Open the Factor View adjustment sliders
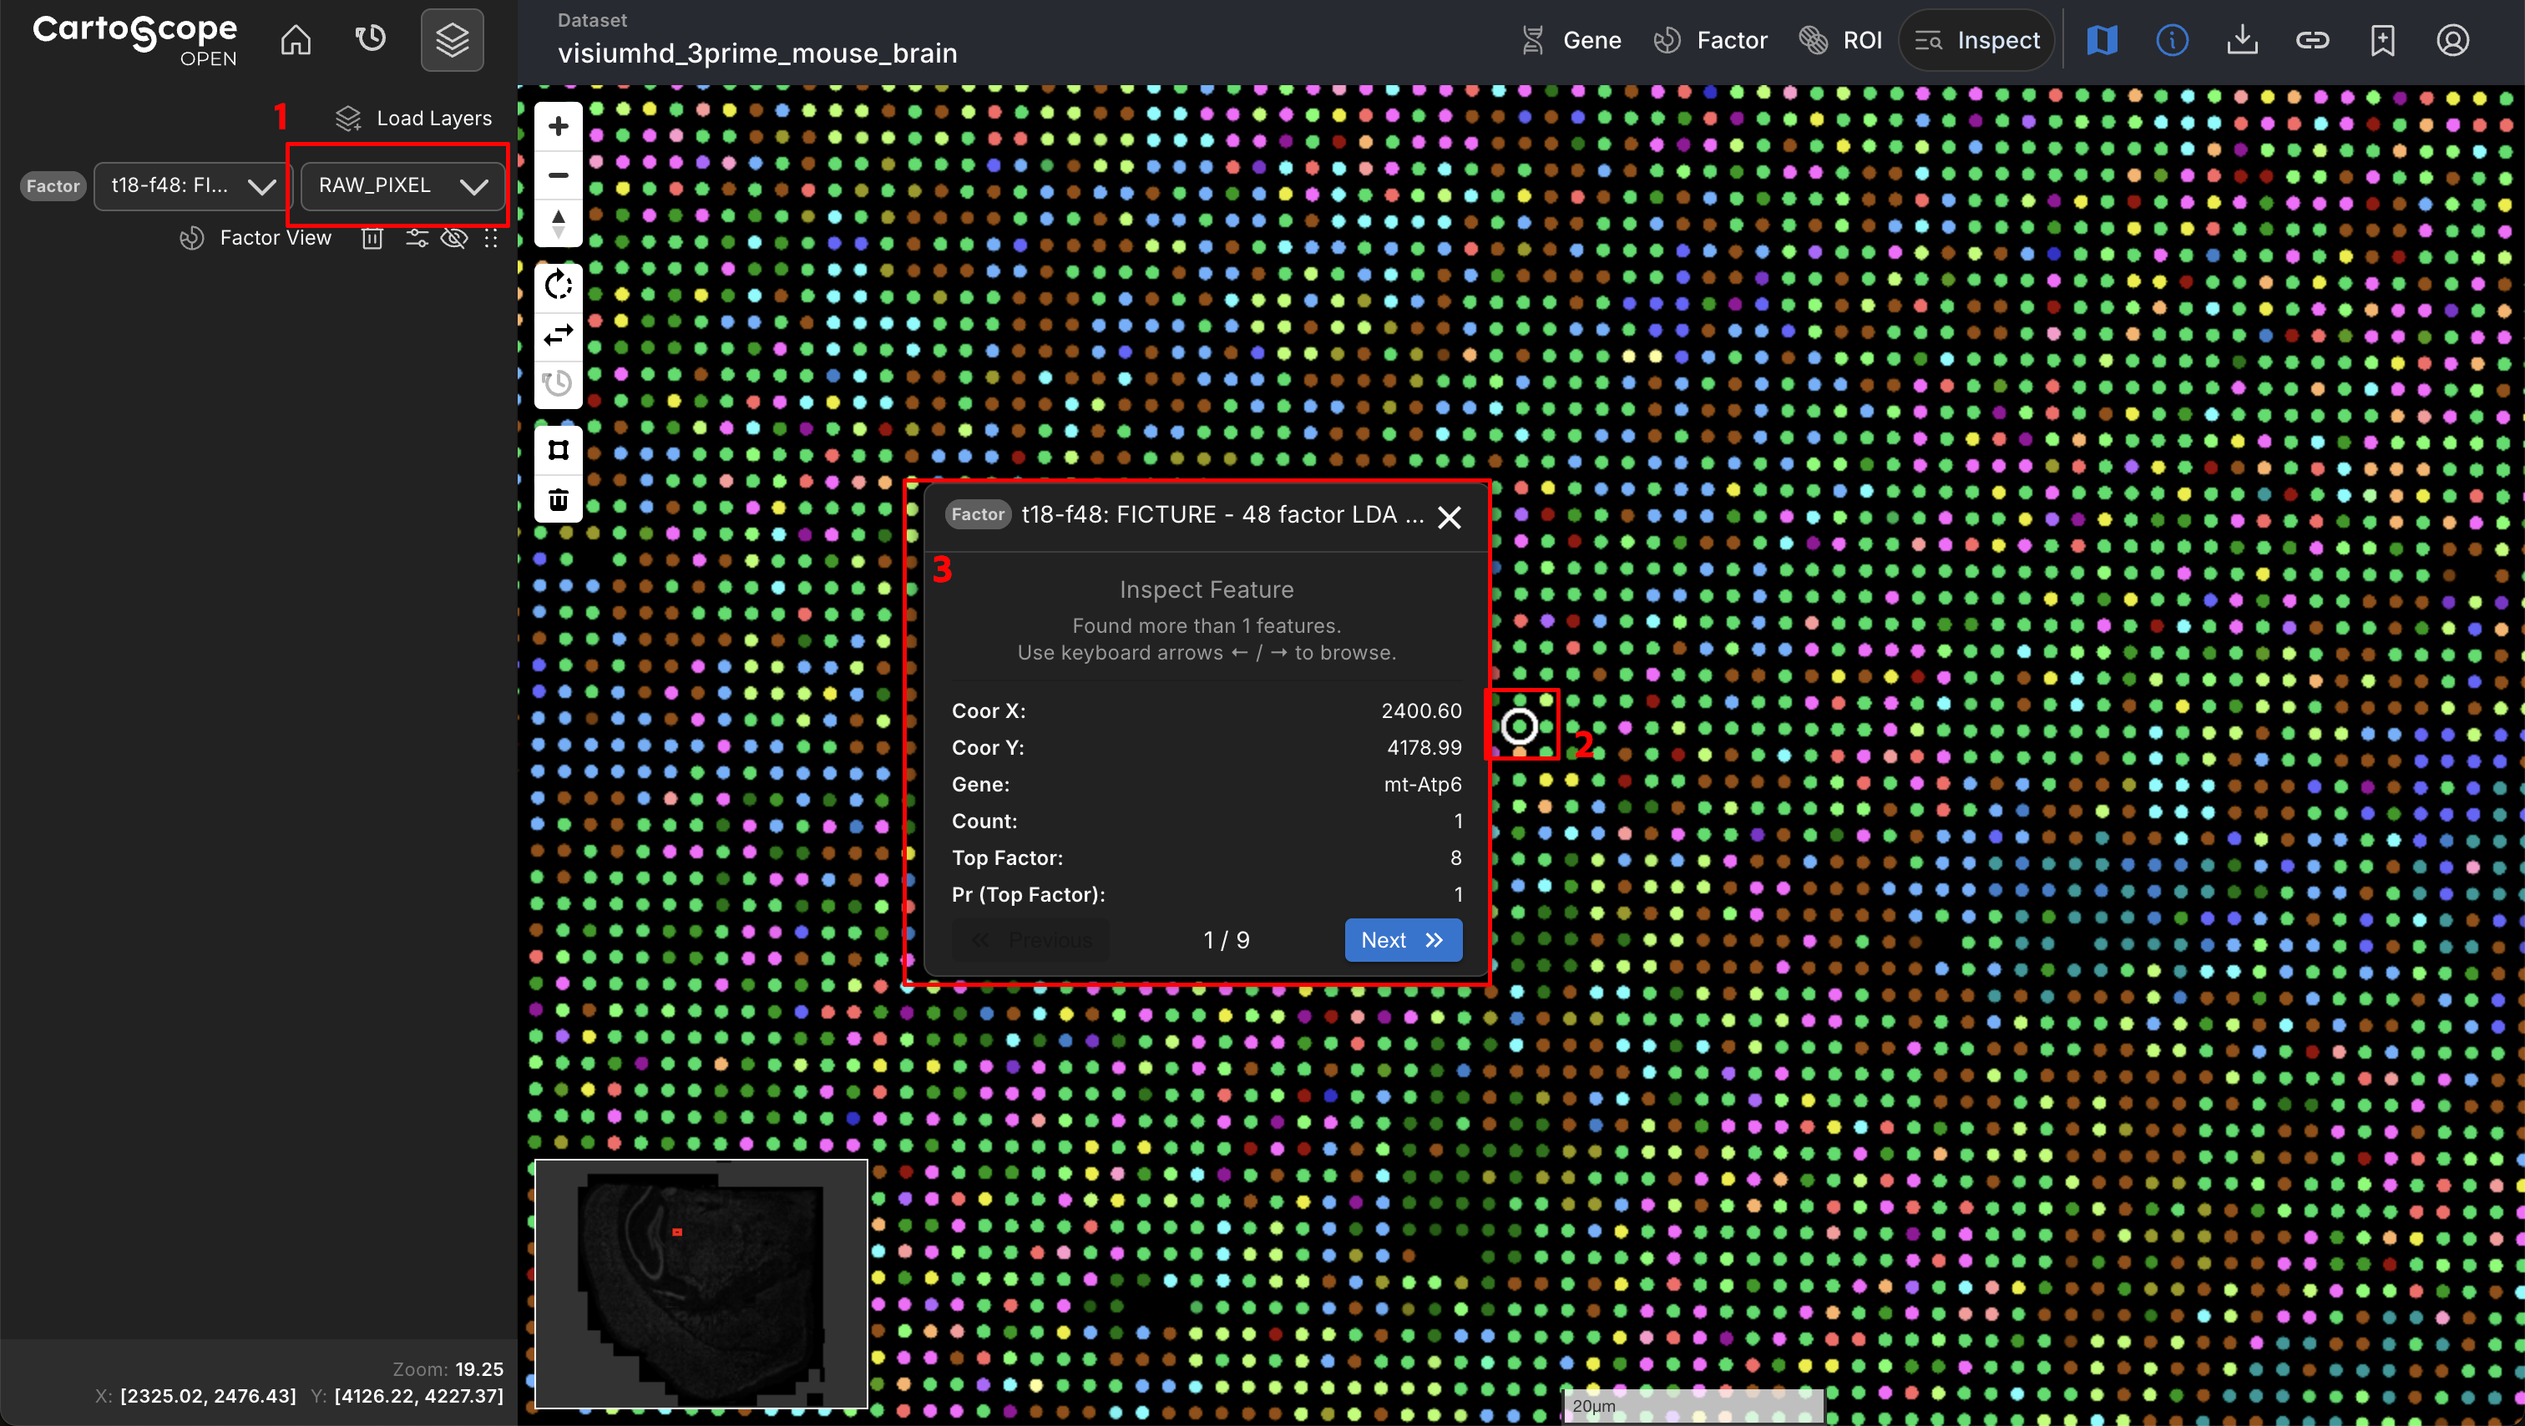This screenshot has width=2525, height=1426. [416, 238]
